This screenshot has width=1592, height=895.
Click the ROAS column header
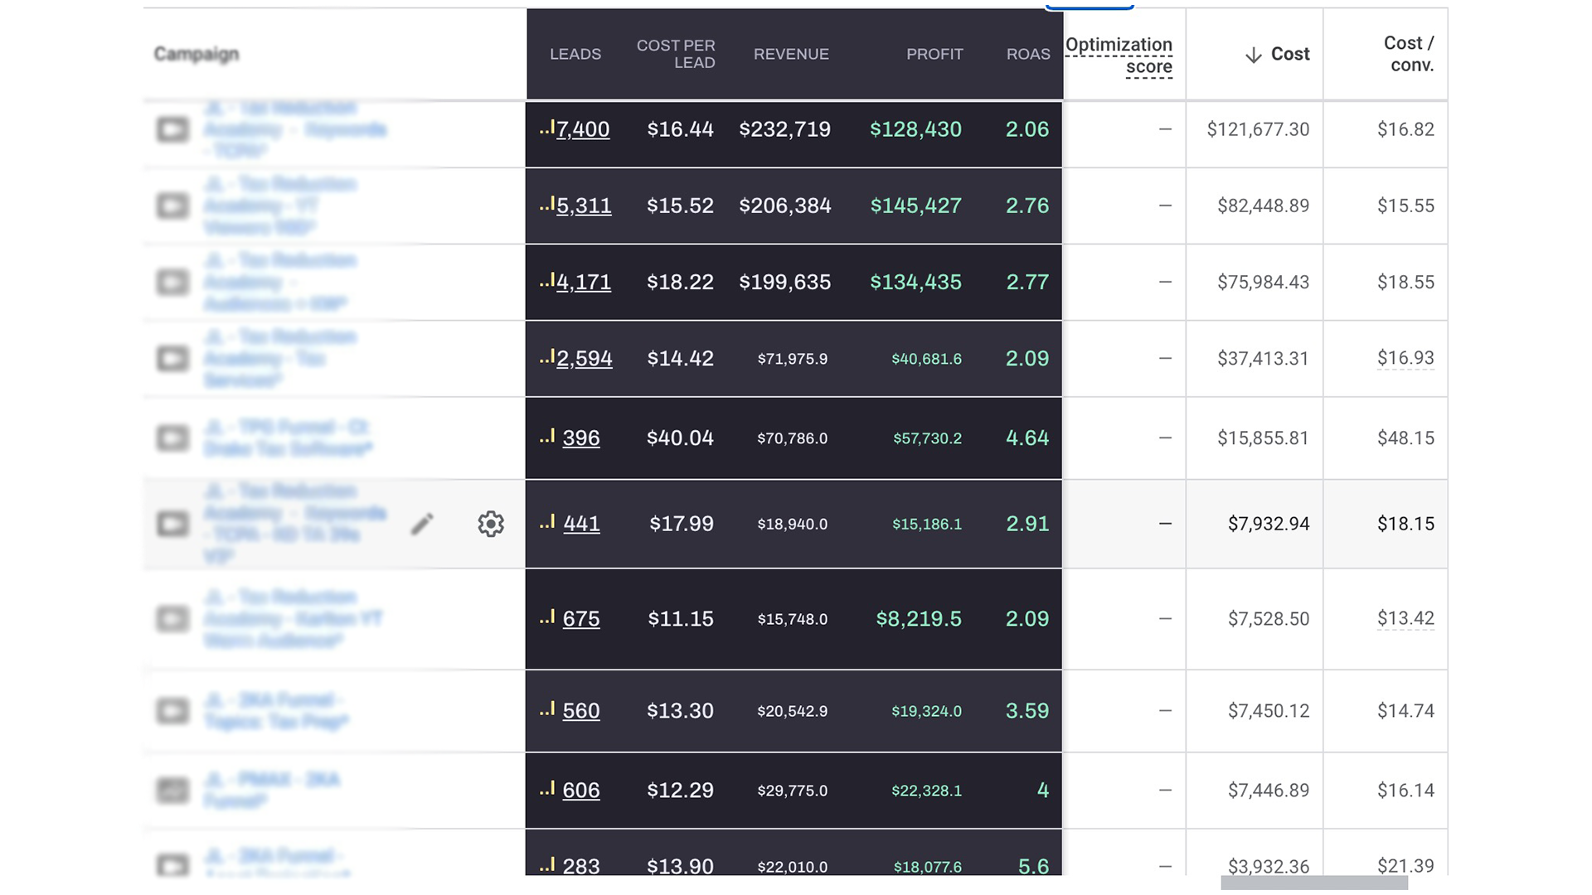point(1028,54)
